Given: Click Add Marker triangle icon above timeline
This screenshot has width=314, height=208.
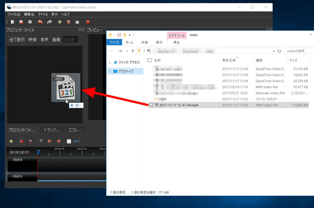Looking at the screenshot, I should click(x=41, y=141).
